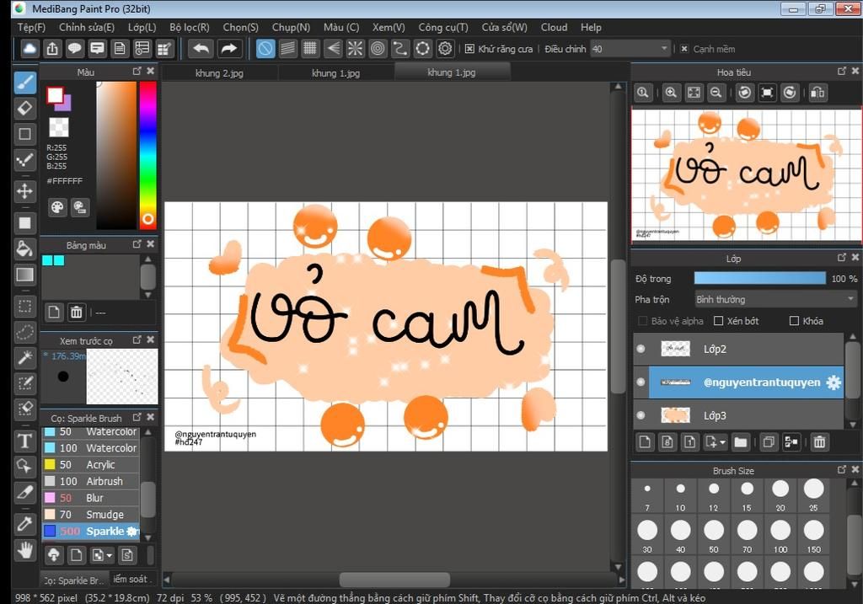Flip view horizontally in Navigator
The height and width of the screenshot is (604, 863).
(817, 93)
